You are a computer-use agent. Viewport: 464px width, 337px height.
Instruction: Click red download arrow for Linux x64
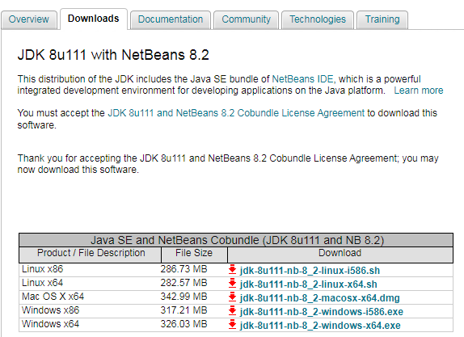pos(232,284)
